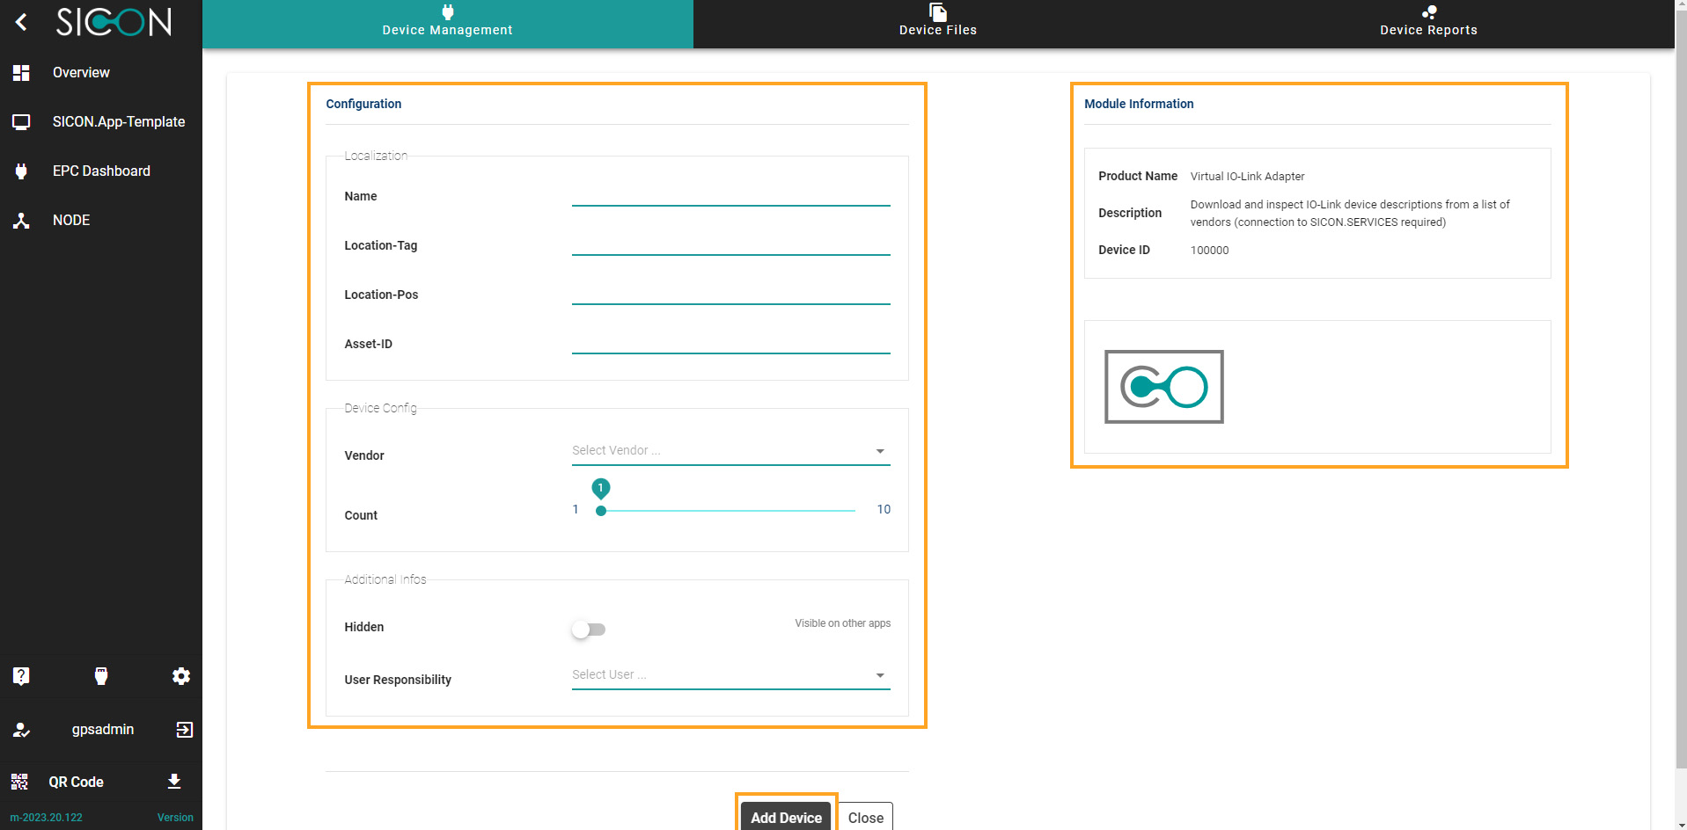This screenshot has height=830, width=1687.
Task: Toggle the Hidden switch
Action: (589, 630)
